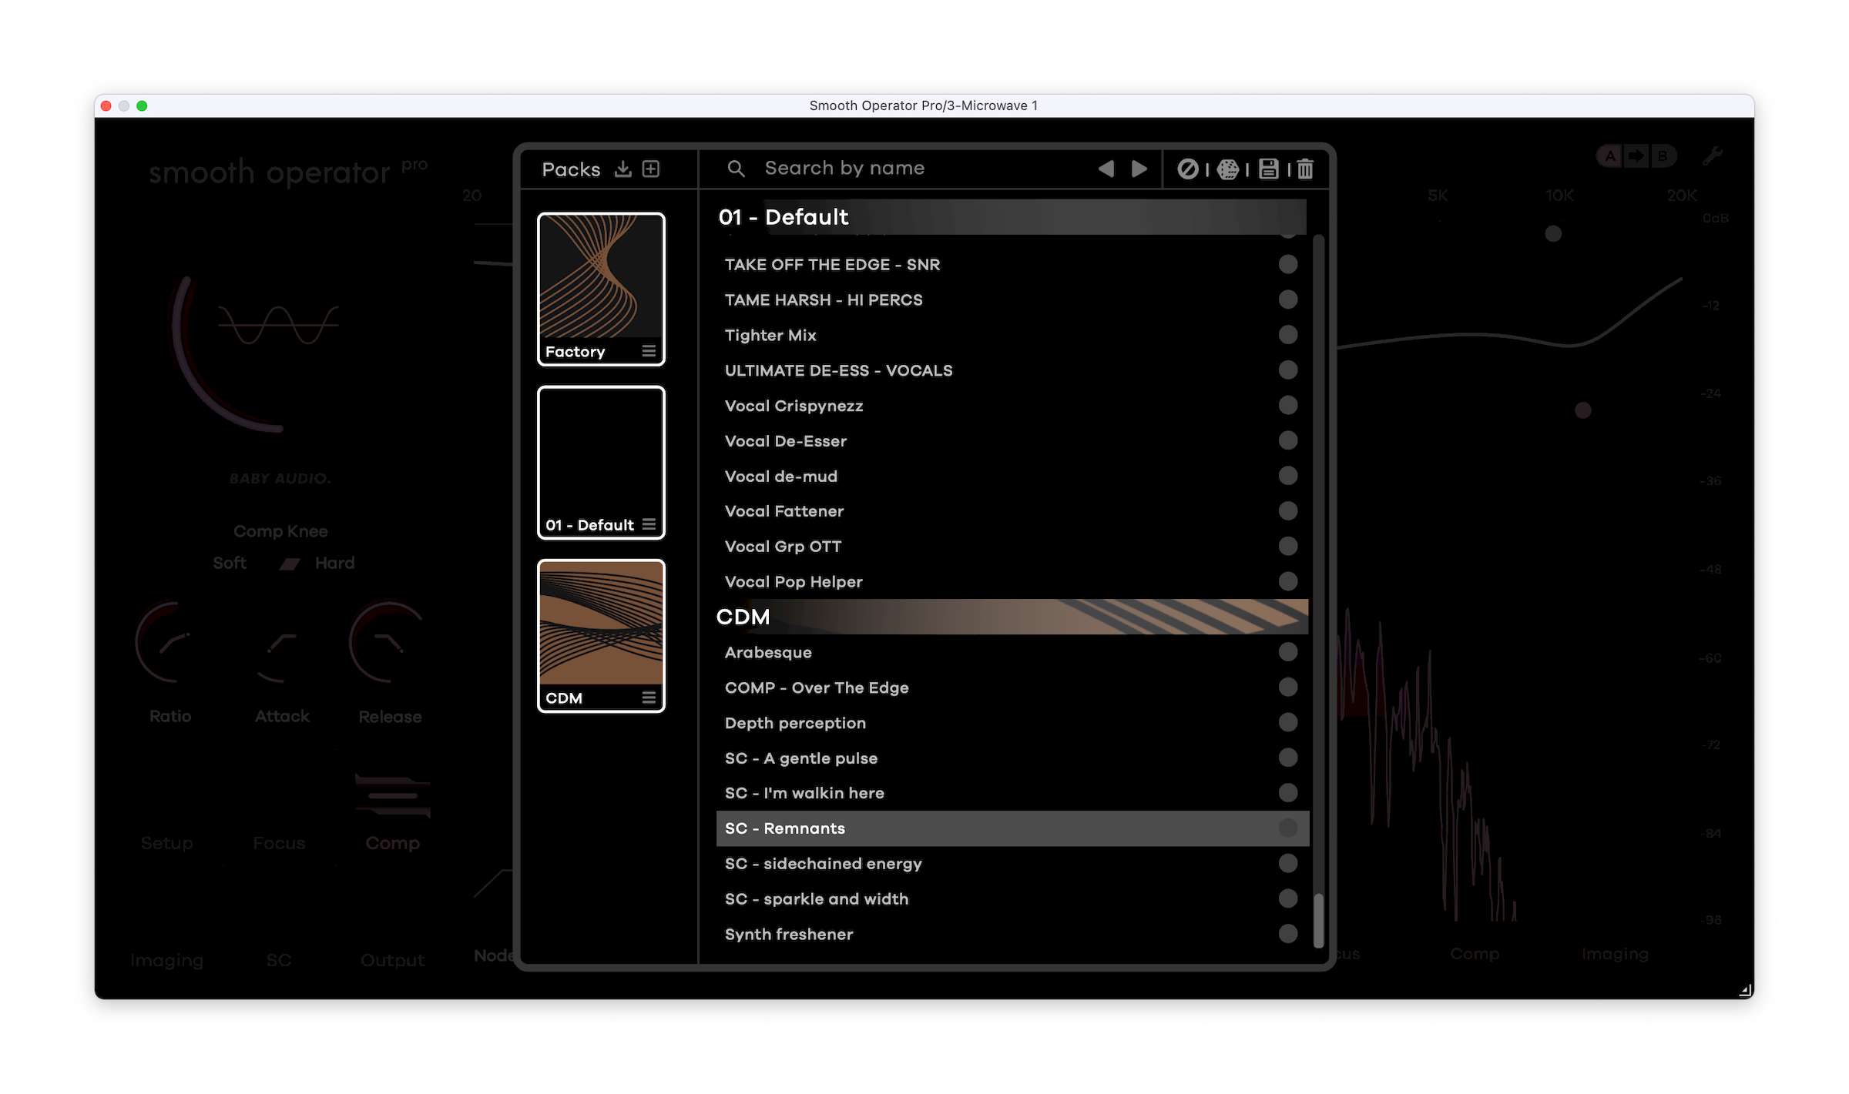Click the add new pack plus icon
The image size is (1849, 1094).
coord(651,169)
